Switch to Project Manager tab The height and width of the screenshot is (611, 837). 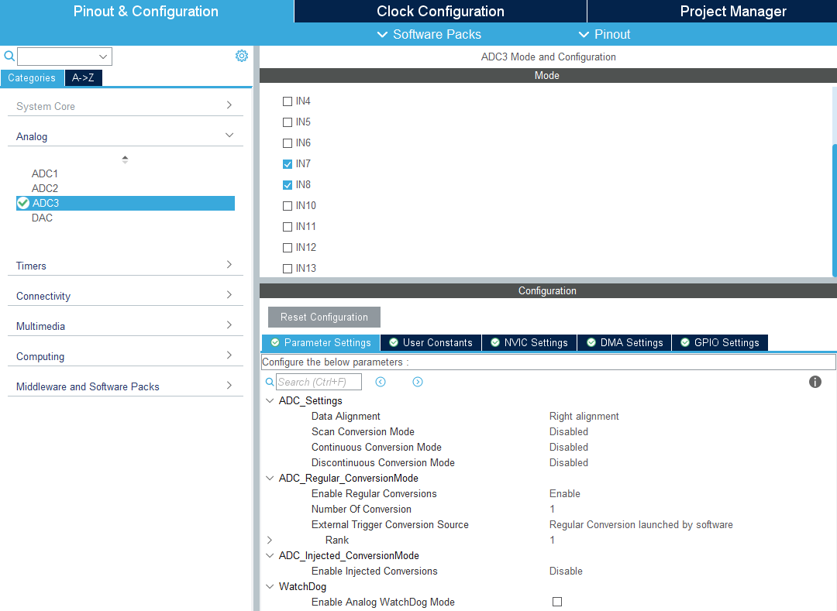coord(733,11)
